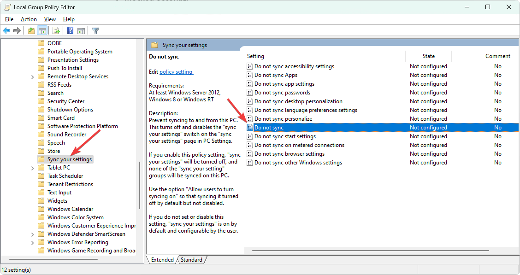Click the tree pane vertical scrollbar
520x275 pixels.
[140, 186]
